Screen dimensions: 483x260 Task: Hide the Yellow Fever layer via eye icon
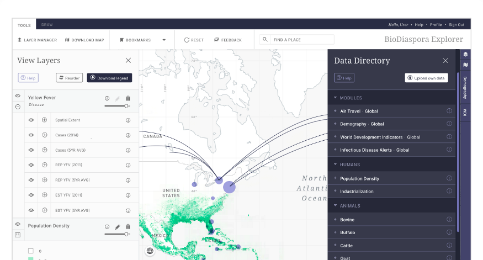tap(18, 96)
